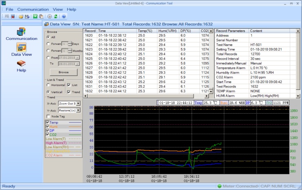
Task: Click the floppy disk save/export icon
Action: (27, 17)
